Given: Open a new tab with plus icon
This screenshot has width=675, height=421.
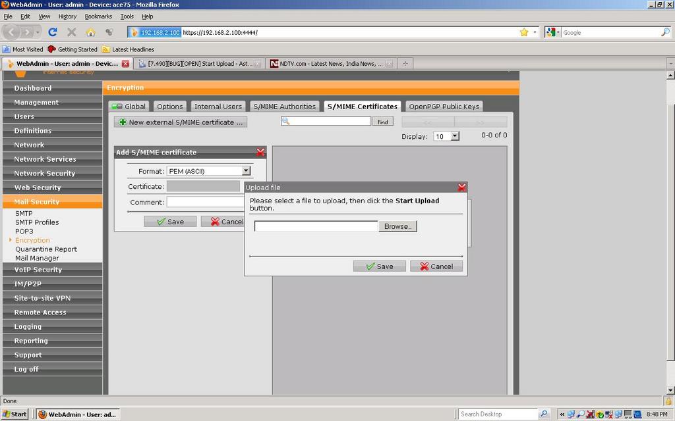Looking at the screenshot, I should click(x=405, y=64).
